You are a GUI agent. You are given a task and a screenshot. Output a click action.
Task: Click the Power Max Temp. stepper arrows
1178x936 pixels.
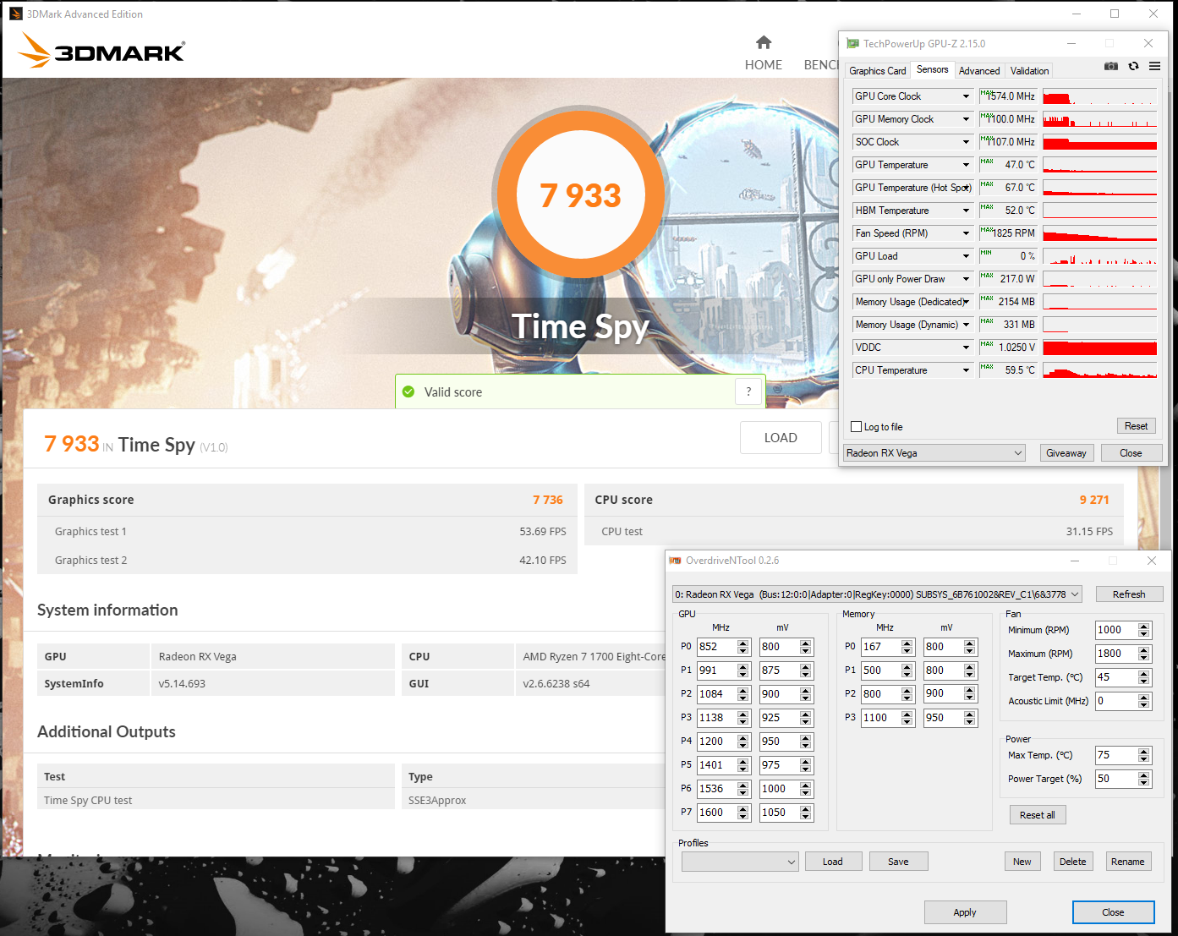click(x=1144, y=755)
